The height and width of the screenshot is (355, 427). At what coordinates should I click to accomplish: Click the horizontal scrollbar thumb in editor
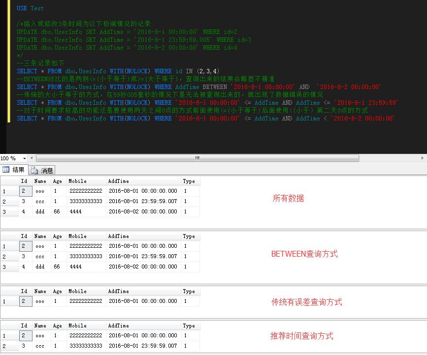(197, 158)
